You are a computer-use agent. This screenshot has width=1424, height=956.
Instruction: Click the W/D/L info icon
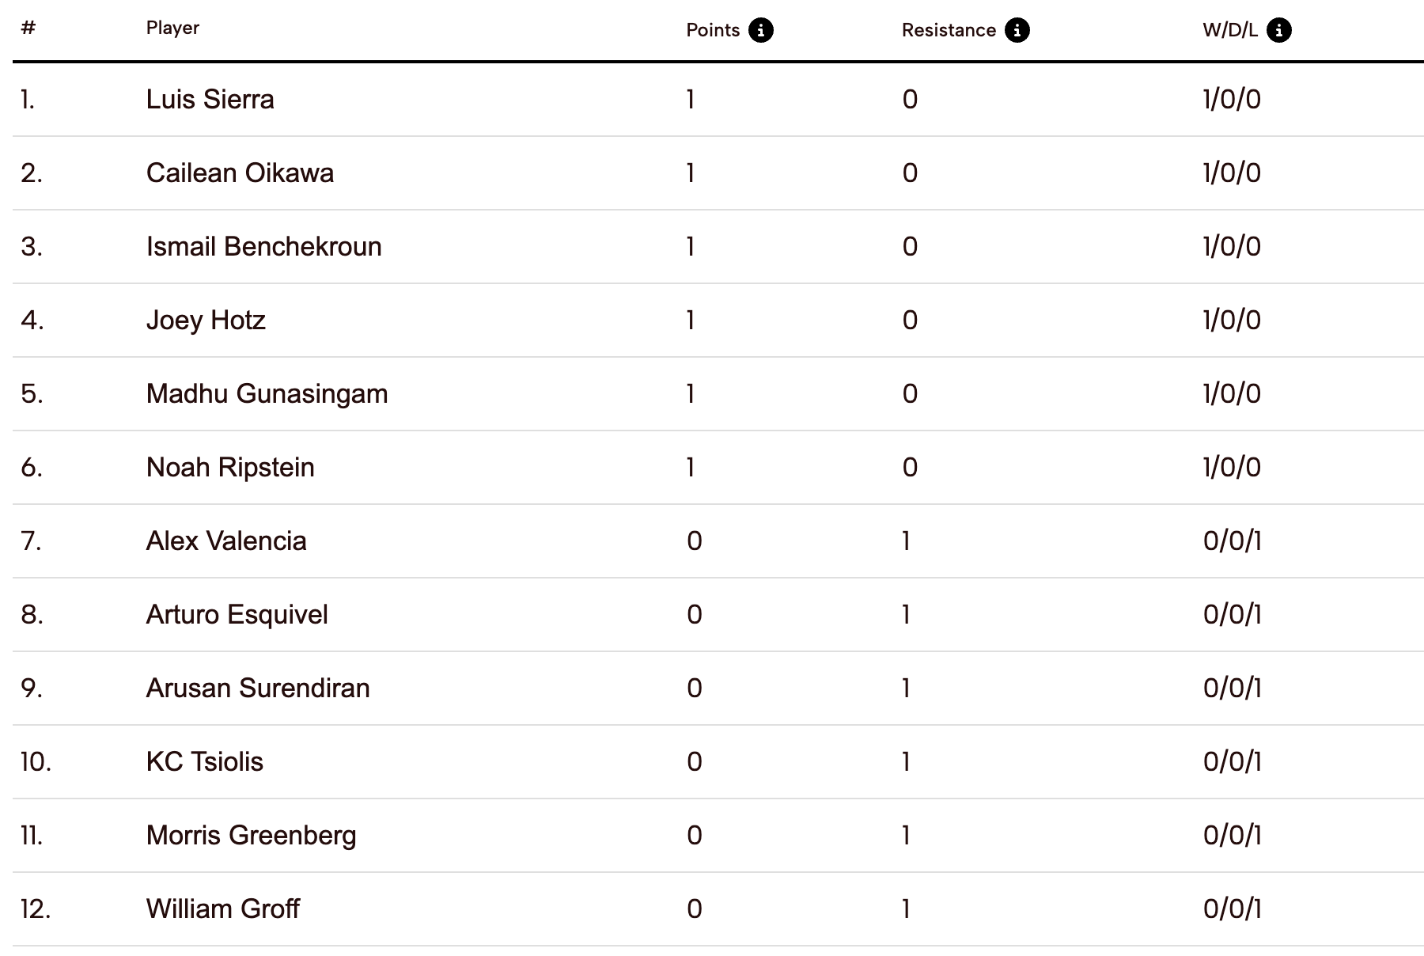1278,30
